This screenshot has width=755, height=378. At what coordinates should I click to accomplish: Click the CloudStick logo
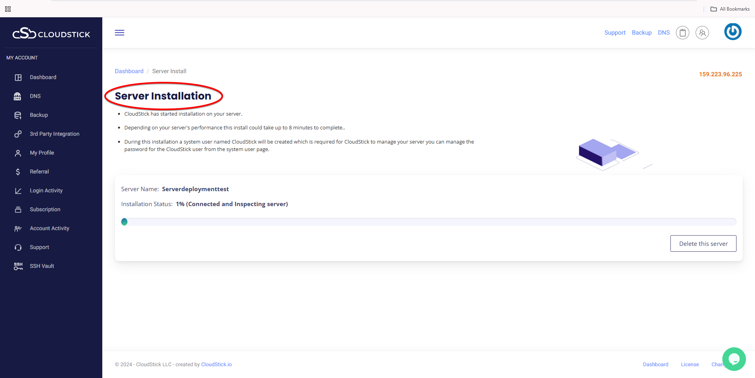point(51,34)
